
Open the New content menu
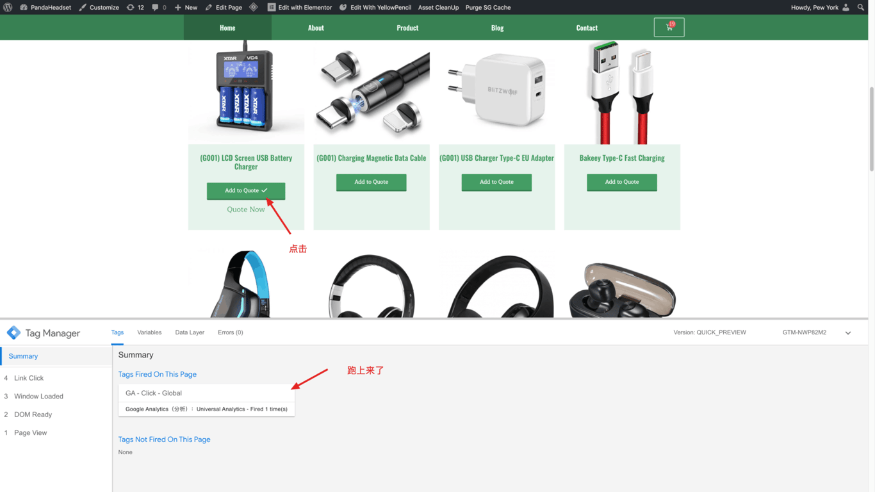[186, 8]
